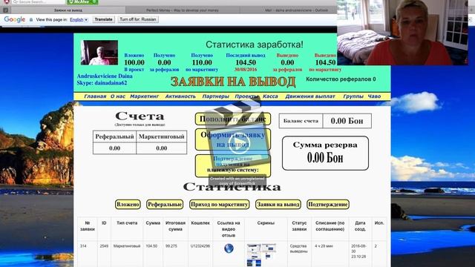Click the 'Вложено' 100.00 statistic

tap(134, 62)
